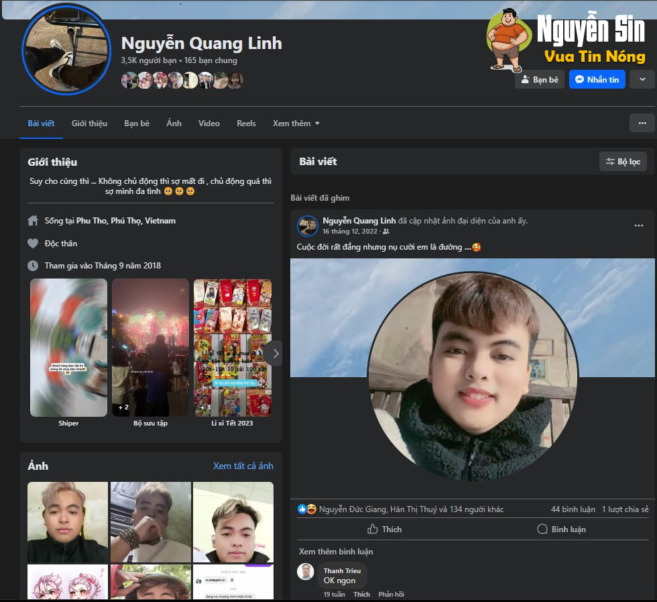The height and width of the screenshot is (602, 657).
Task: Click the Bình luận comment button
Action: 561,529
